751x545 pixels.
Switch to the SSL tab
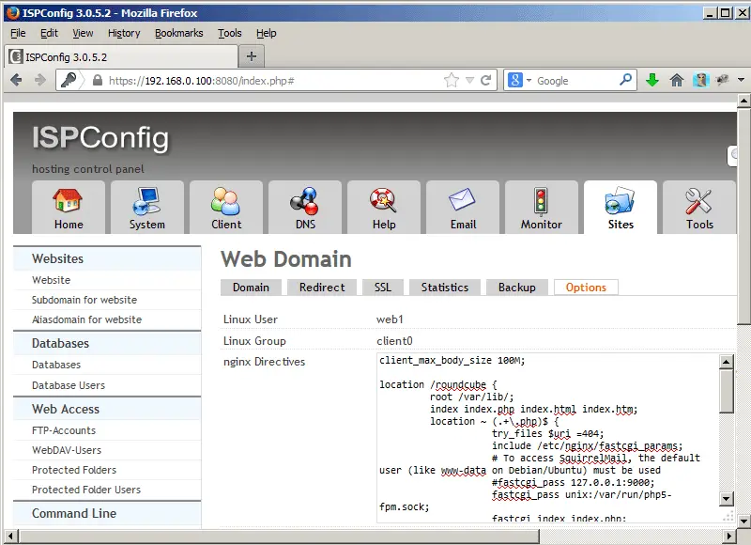pyautogui.click(x=383, y=288)
